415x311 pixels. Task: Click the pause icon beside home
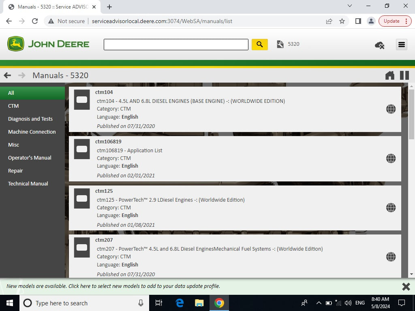[x=404, y=75]
